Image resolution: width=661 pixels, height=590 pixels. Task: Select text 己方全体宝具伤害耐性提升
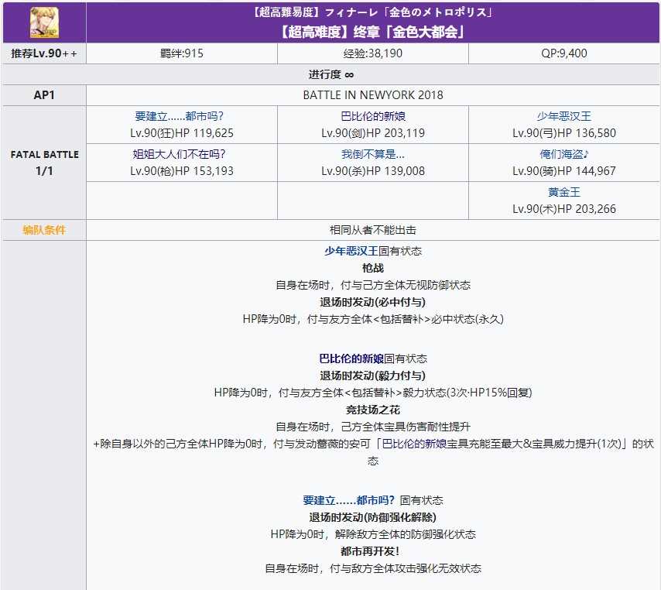click(406, 427)
